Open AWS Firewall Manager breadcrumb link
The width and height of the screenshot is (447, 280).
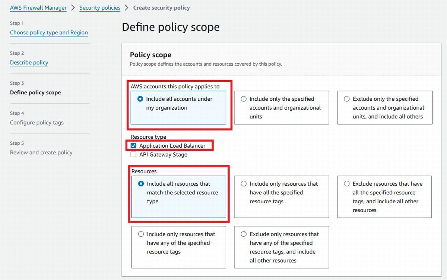38,7
